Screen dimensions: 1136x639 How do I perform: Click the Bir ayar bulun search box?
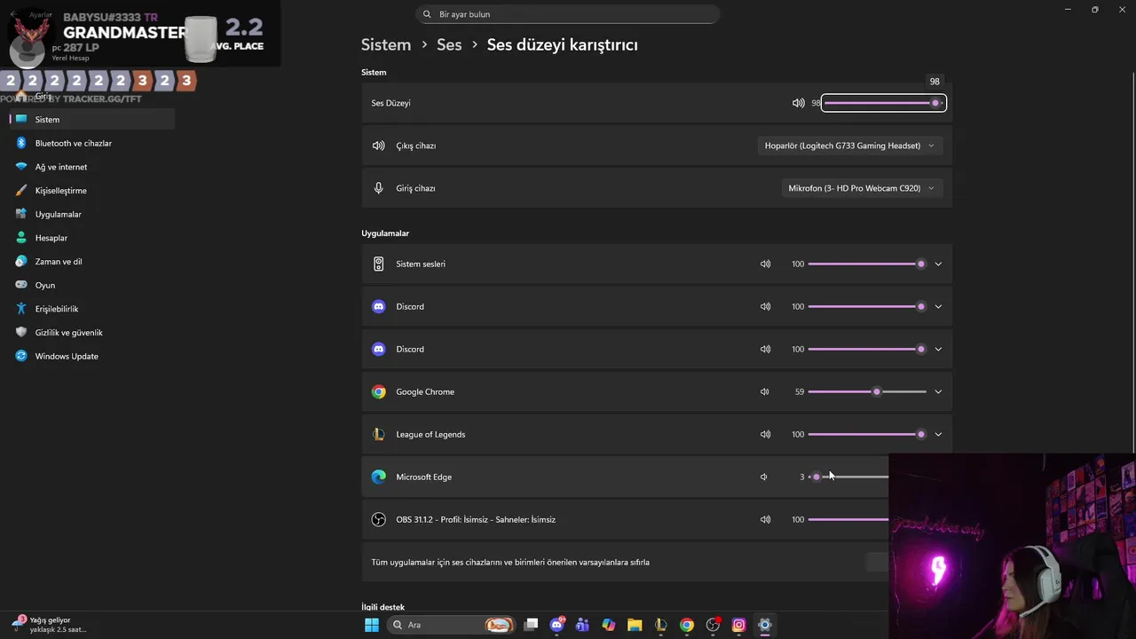(x=568, y=14)
